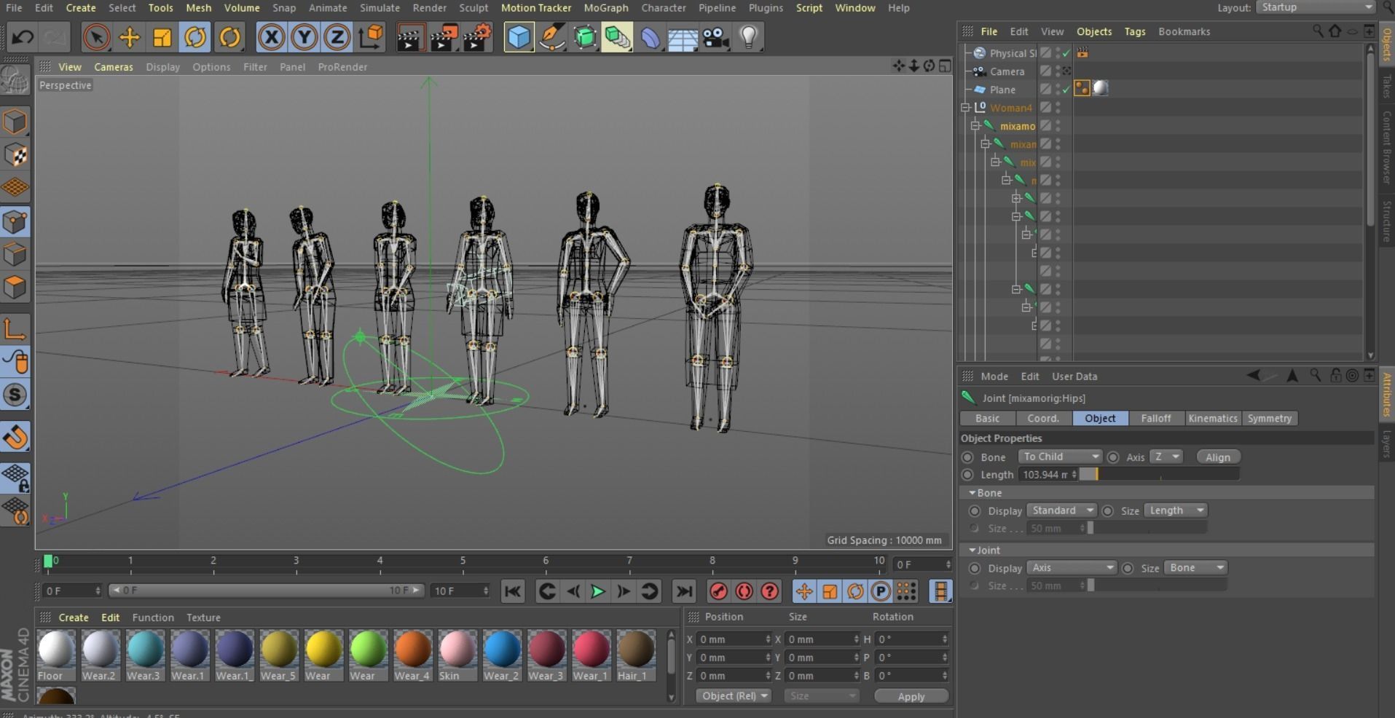
Task: Select the Move tool
Action: click(129, 37)
